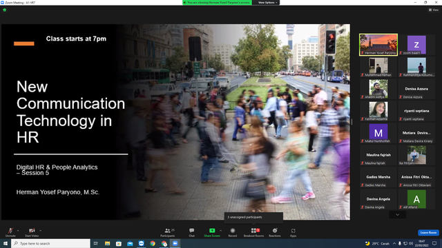Select the Maulina fajriah participant tile
The height and width of the screenshot is (248, 442).
(378, 155)
